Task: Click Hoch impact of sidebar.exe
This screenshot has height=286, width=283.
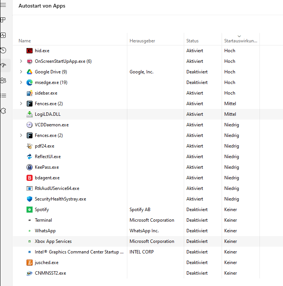Action: click(230, 93)
